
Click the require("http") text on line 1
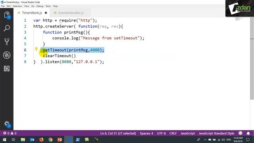pos(77,20)
